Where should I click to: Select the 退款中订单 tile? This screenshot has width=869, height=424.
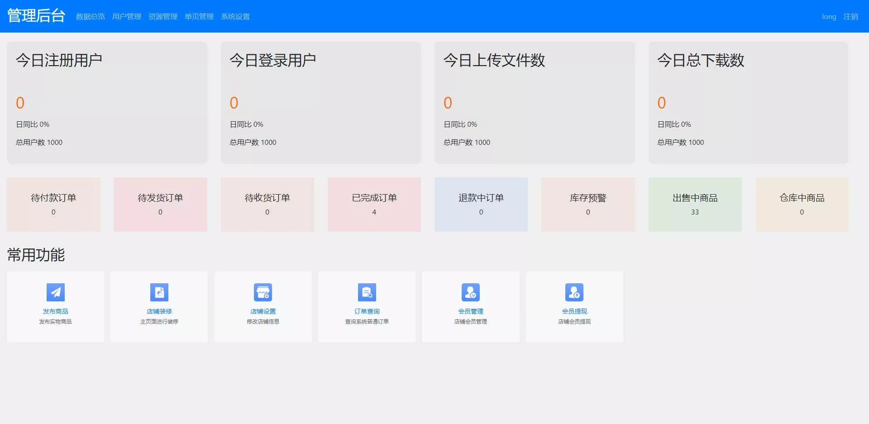pos(481,205)
